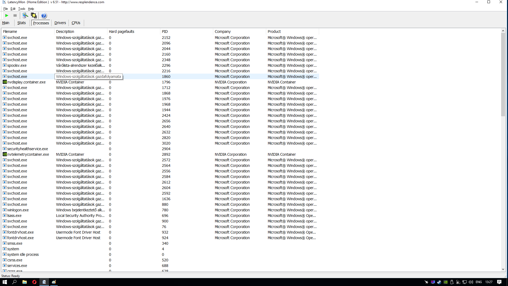
Task: Click the network tray icon
Action: pos(465,282)
